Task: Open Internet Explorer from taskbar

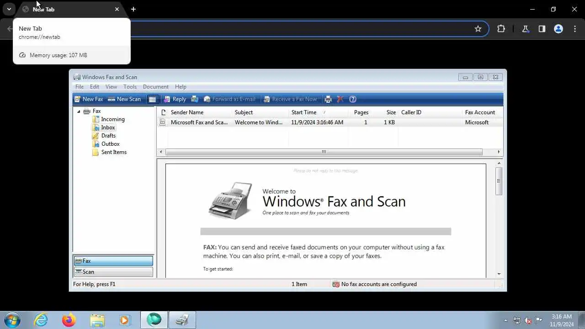Action: (x=41, y=320)
